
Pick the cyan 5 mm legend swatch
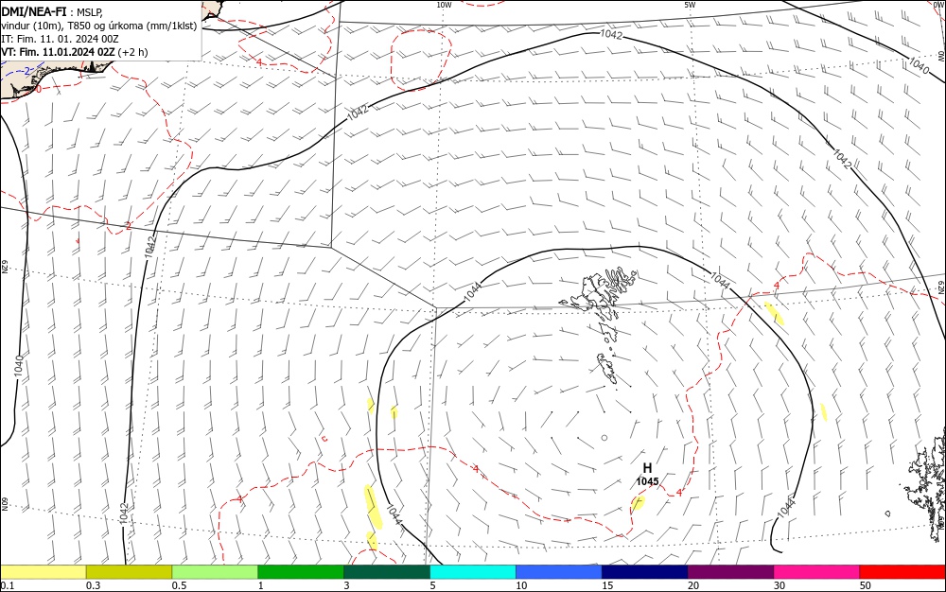tap(473, 572)
